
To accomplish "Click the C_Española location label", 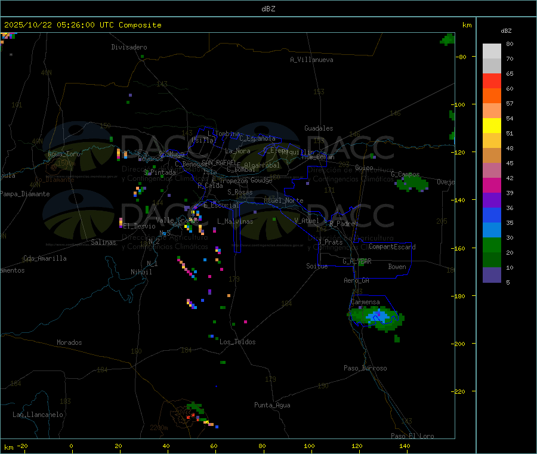I will point(257,138).
